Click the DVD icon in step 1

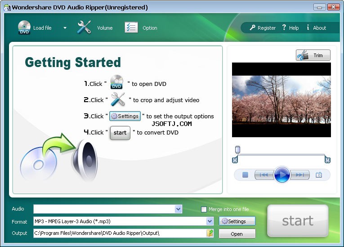(x=116, y=82)
